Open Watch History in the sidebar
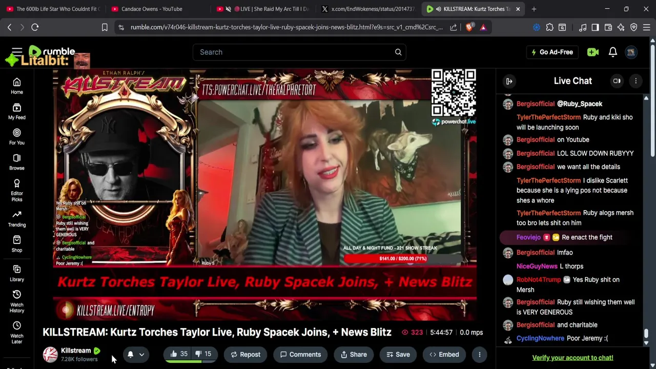The height and width of the screenshot is (369, 656). pos(17,301)
